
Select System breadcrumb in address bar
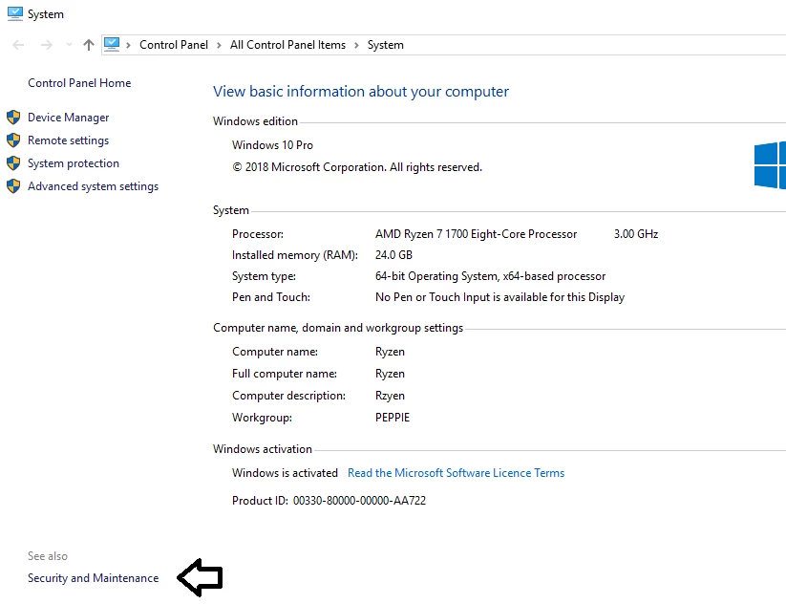[386, 45]
